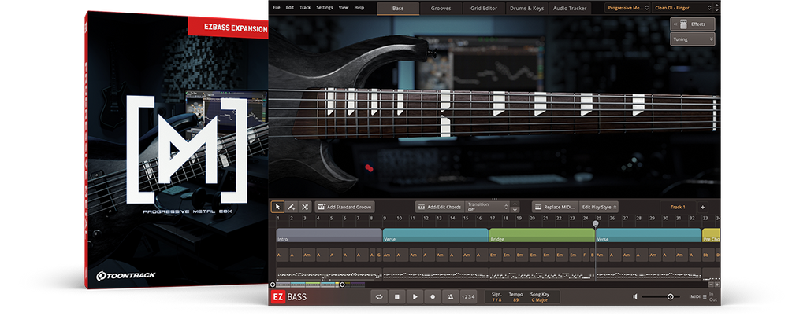The height and width of the screenshot is (327, 807).
Task: Open the File menu
Action: pyautogui.click(x=277, y=8)
